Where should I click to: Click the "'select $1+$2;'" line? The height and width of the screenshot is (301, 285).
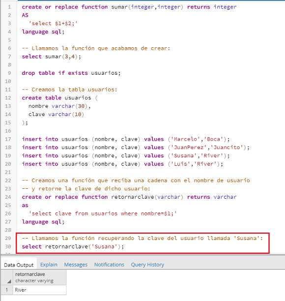click(53, 24)
